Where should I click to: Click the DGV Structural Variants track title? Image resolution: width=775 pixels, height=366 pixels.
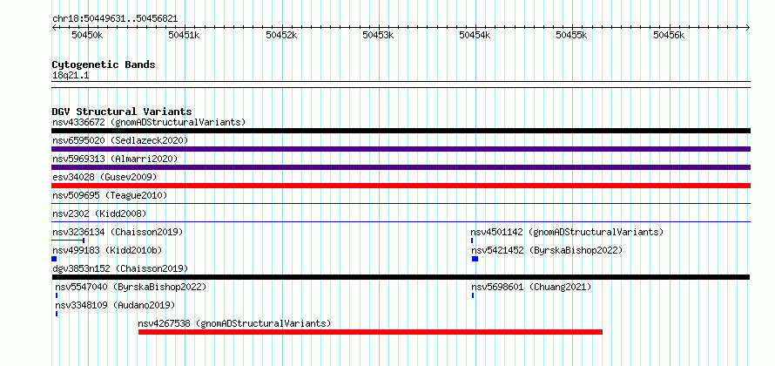(x=122, y=112)
